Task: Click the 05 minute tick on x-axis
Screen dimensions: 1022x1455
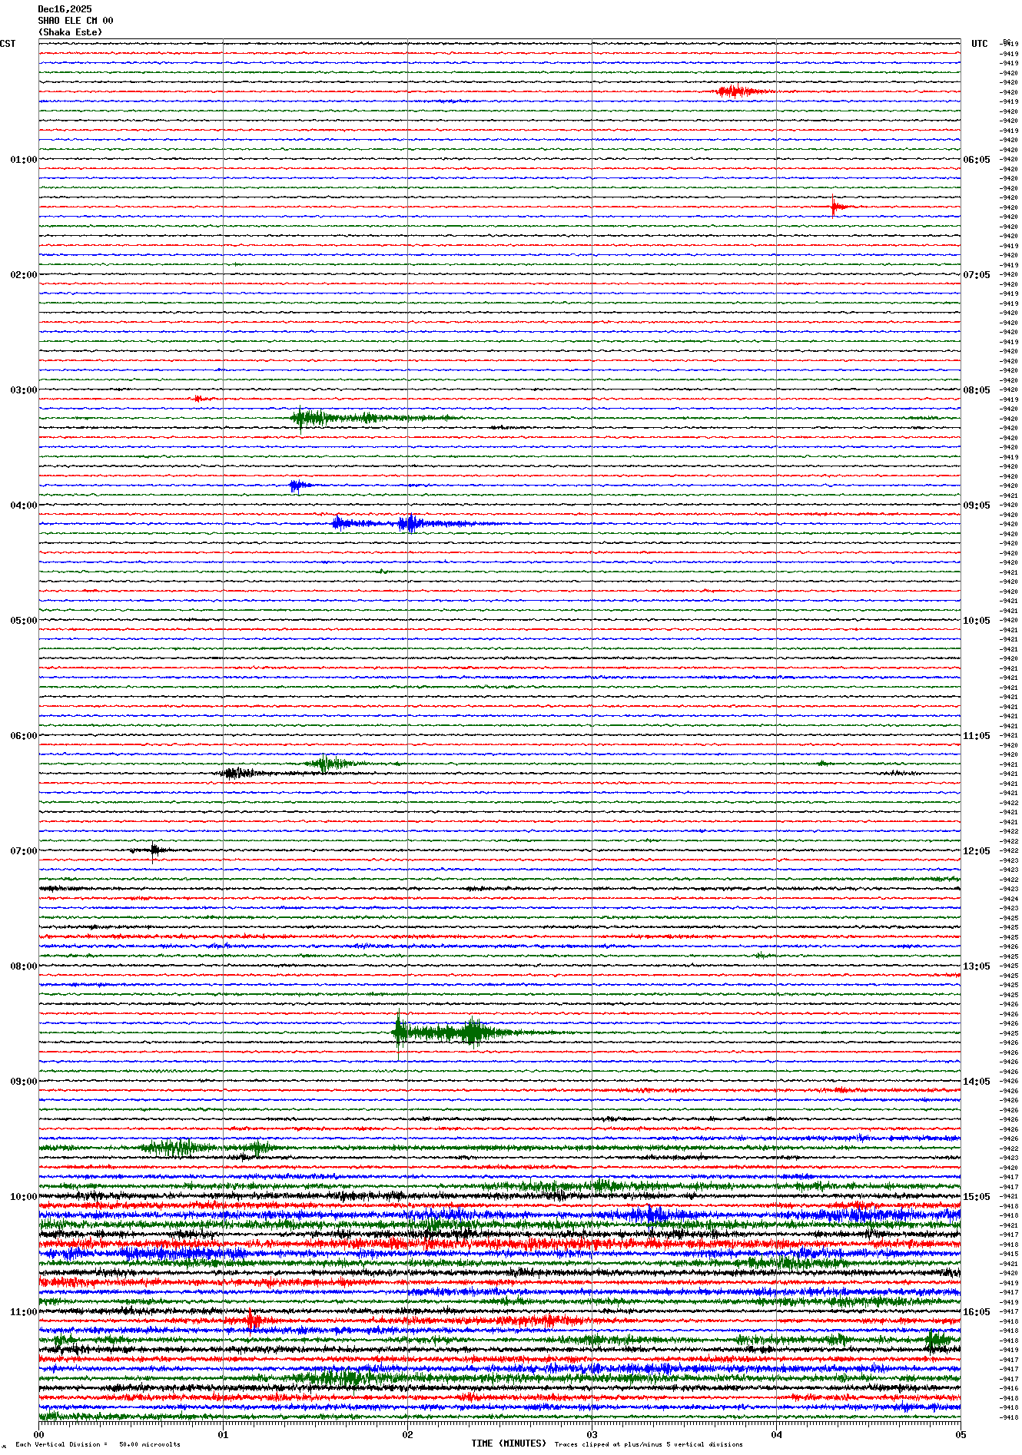Action: [960, 1434]
